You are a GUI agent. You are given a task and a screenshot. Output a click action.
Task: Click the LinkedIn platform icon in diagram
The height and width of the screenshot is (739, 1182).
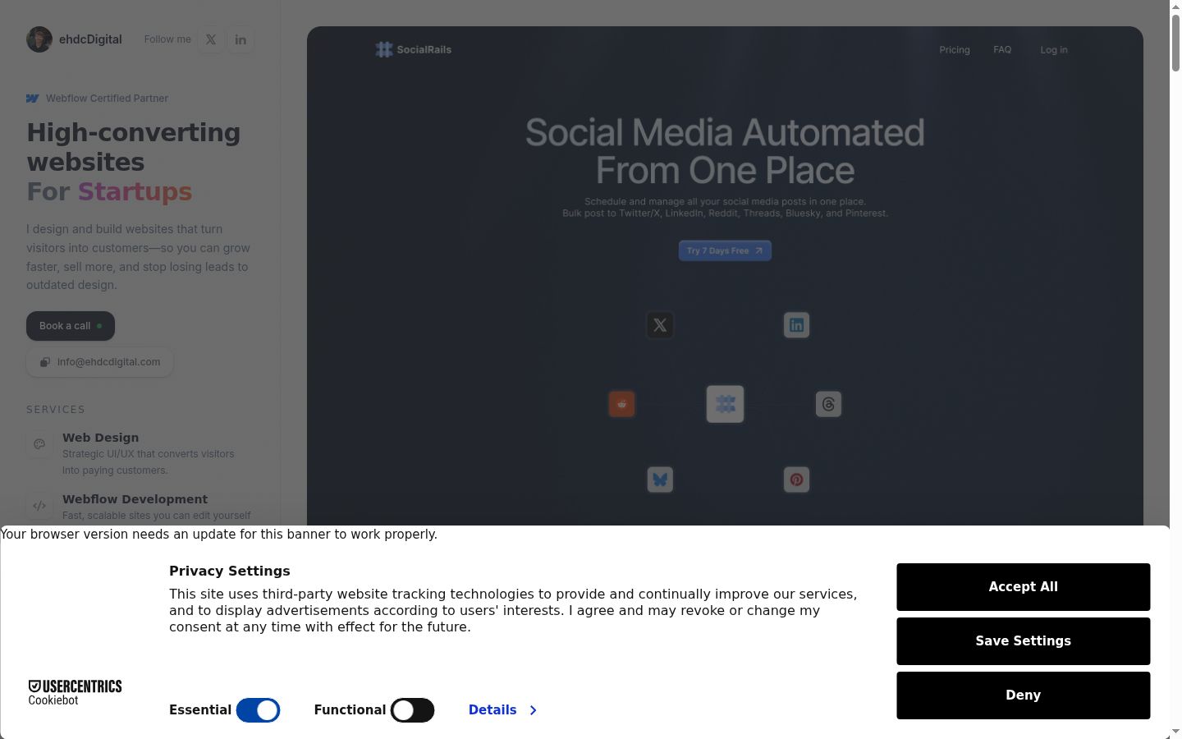coord(796,325)
